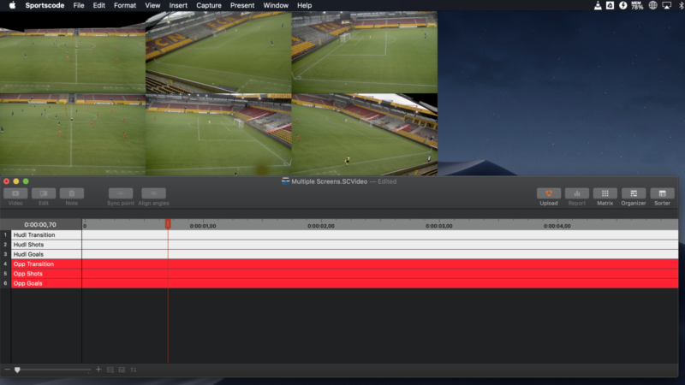Open the Present menu
Viewport: 685px width, 385px height.
pyautogui.click(x=242, y=5)
